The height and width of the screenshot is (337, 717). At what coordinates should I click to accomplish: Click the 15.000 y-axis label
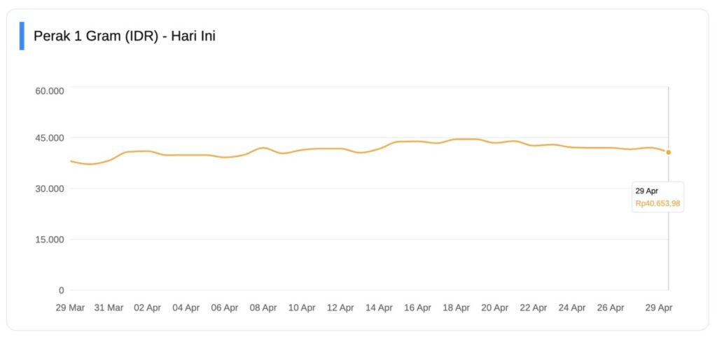[x=50, y=240]
